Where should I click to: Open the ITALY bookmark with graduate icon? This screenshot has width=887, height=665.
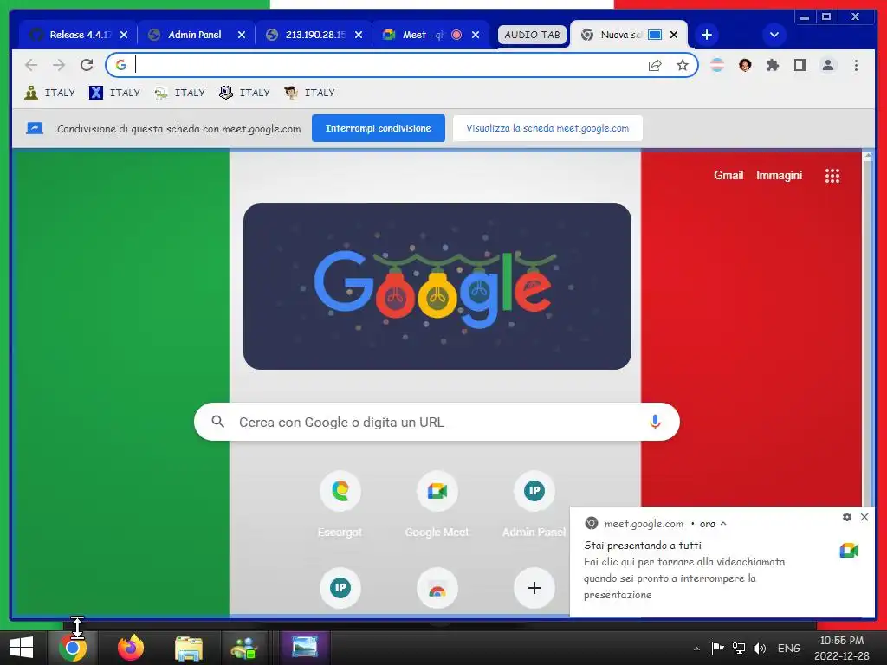310,92
